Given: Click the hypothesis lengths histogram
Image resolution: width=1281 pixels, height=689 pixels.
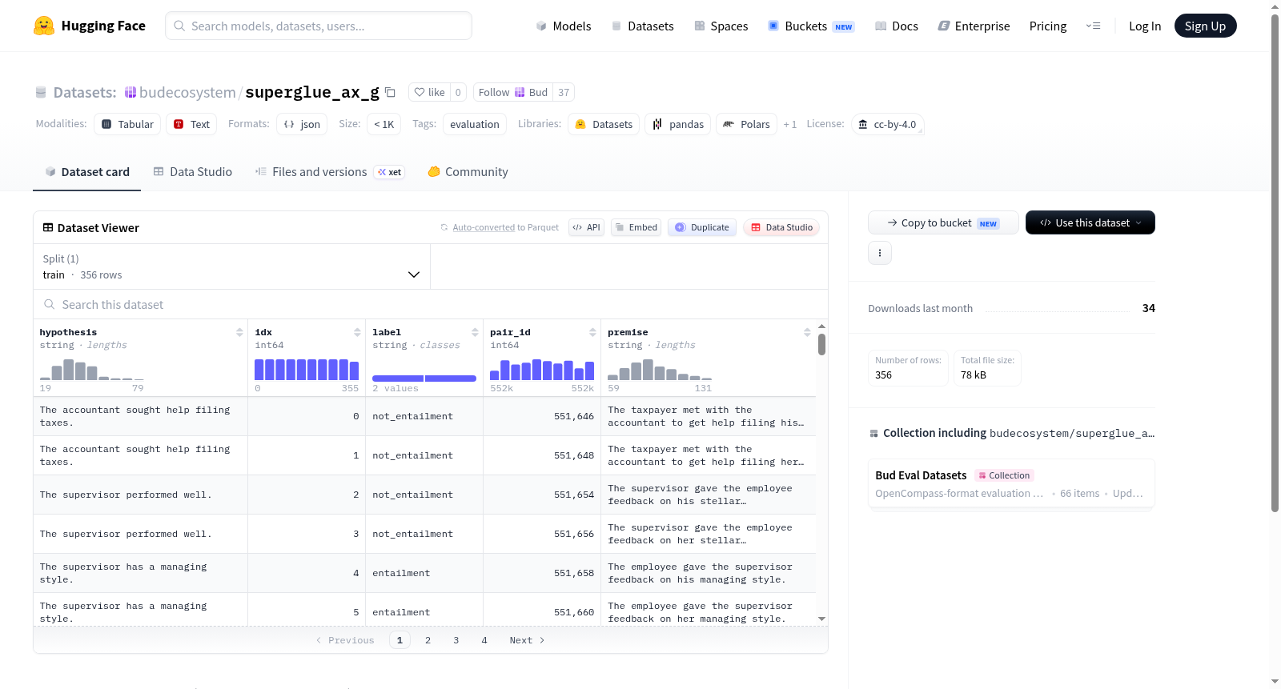Looking at the screenshot, I should coord(92,369).
